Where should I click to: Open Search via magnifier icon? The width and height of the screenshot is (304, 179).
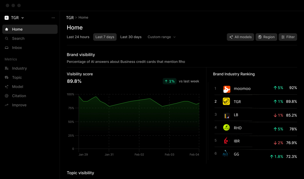coord(7,38)
